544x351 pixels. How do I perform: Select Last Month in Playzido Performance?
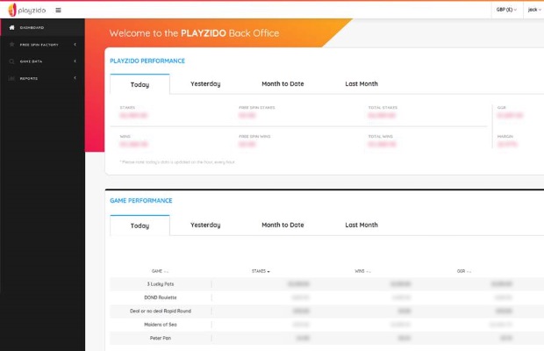coord(361,84)
